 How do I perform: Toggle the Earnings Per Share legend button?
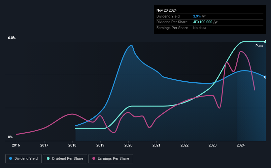(111, 159)
